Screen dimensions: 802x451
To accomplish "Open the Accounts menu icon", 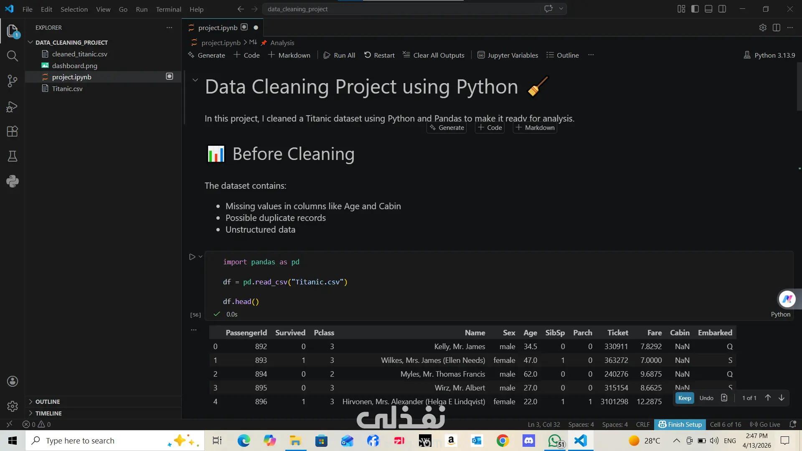I will click(13, 381).
